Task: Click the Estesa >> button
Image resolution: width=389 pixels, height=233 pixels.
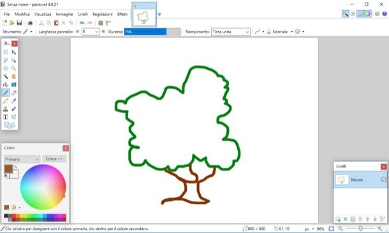Action: pyautogui.click(x=54, y=159)
